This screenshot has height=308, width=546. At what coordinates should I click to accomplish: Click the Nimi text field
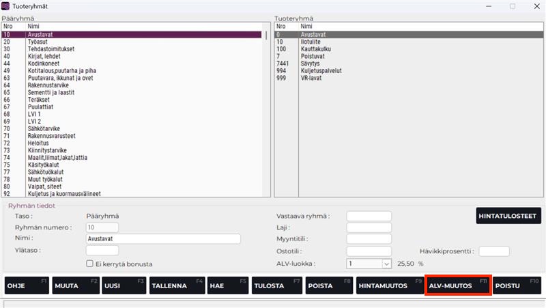(163, 239)
